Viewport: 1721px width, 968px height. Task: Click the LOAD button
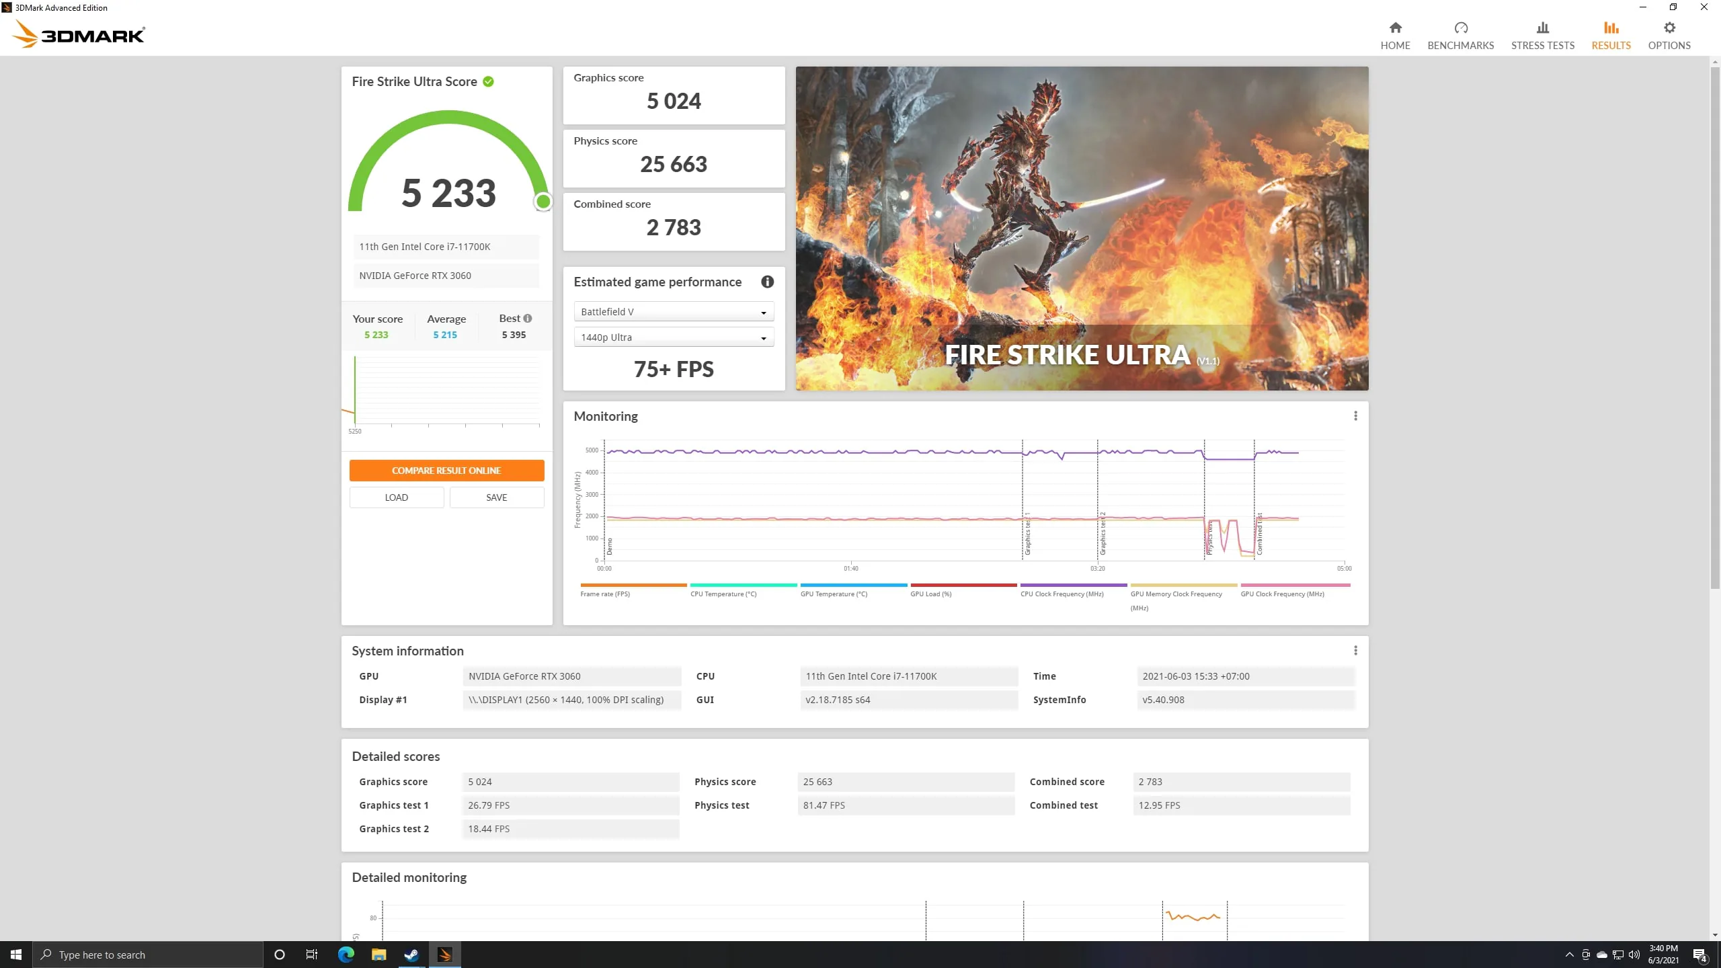pyautogui.click(x=396, y=497)
